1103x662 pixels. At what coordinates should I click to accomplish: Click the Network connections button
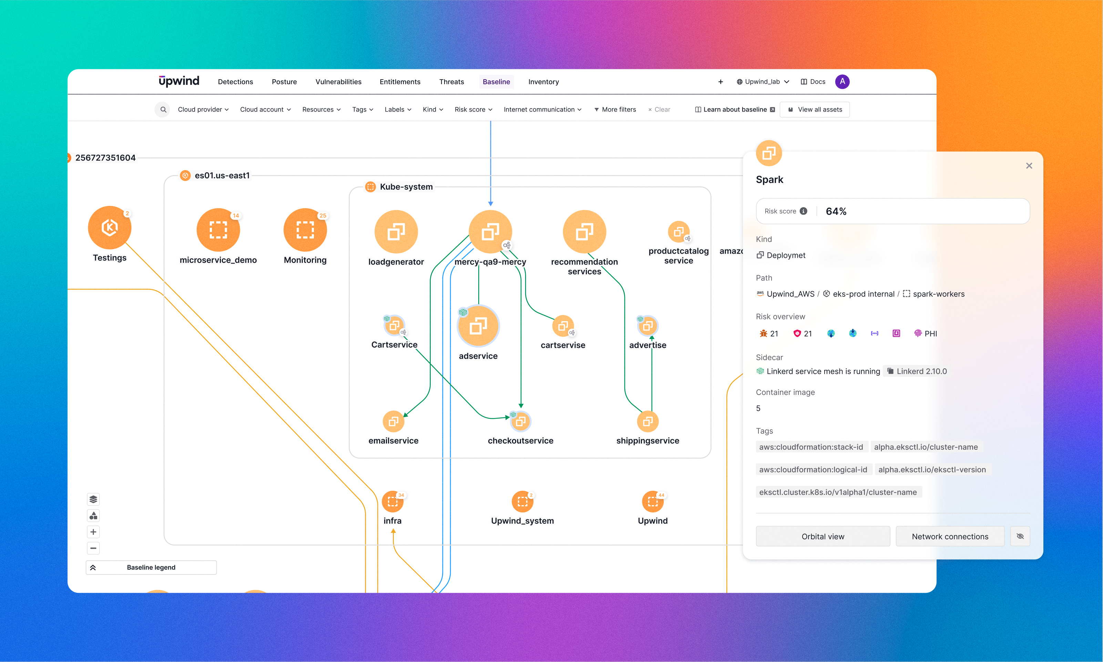pyautogui.click(x=950, y=536)
